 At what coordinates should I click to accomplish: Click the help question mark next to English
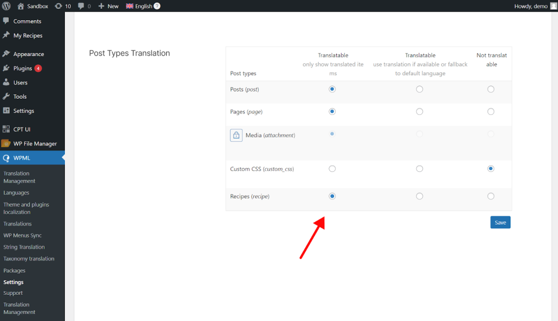pos(157,6)
